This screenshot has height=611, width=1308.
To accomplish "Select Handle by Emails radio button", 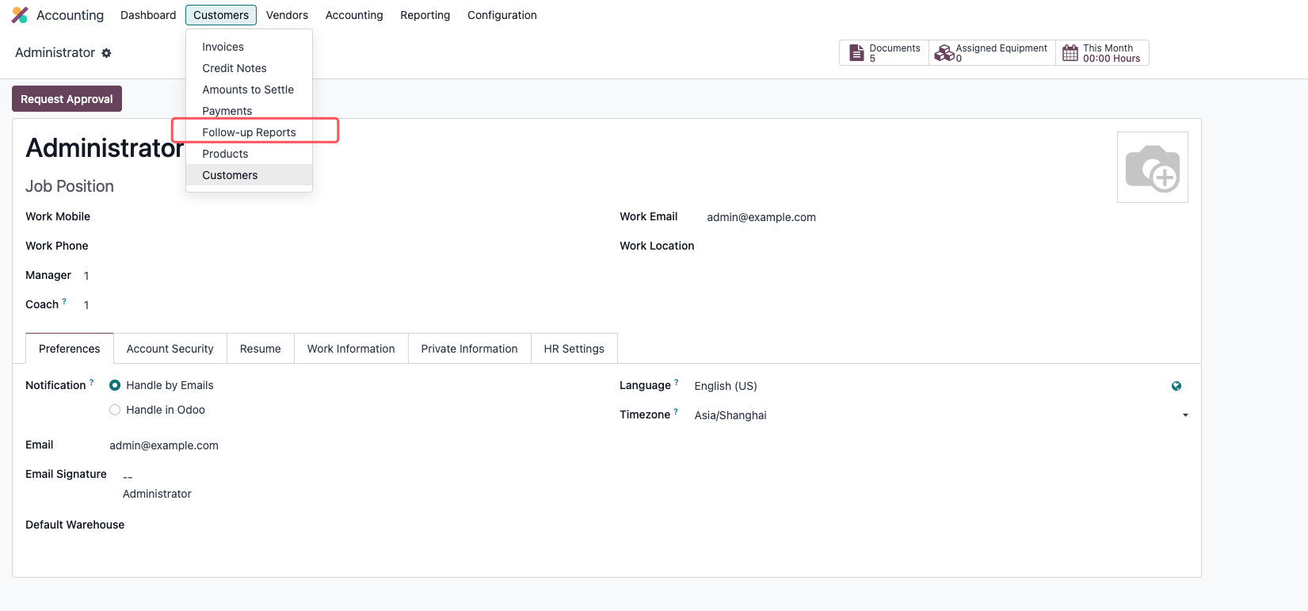I will (x=115, y=385).
